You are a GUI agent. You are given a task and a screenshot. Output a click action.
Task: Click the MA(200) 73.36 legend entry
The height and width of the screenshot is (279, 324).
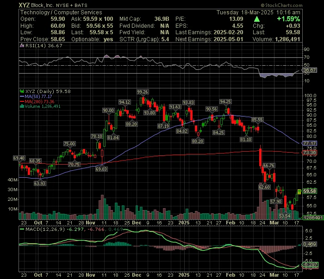pos(37,101)
